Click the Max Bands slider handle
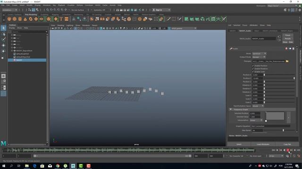Image resolution: width=302 pixels, height=169 pixels. [283, 131]
